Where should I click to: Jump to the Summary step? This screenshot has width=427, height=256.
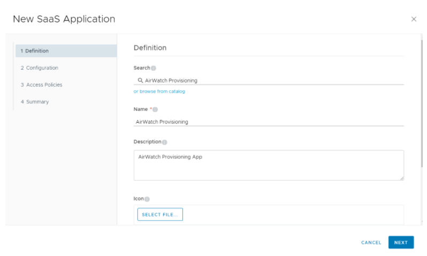point(35,102)
